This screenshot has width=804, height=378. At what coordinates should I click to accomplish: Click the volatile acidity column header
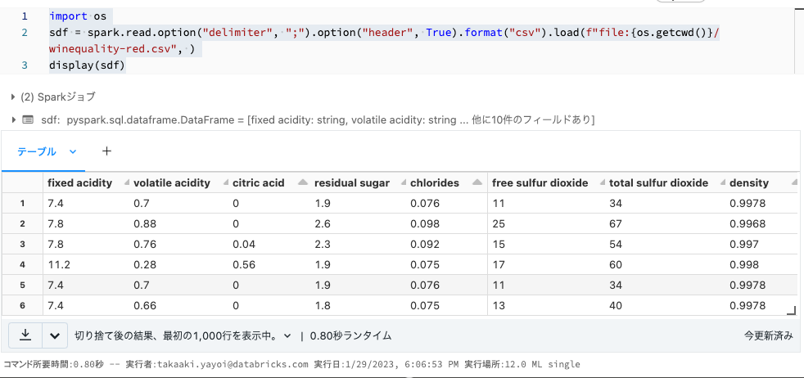pyautogui.click(x=172, y=182)
